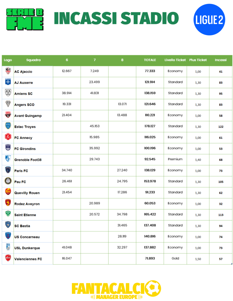Select the TOTALE column header

pos(150,60)
